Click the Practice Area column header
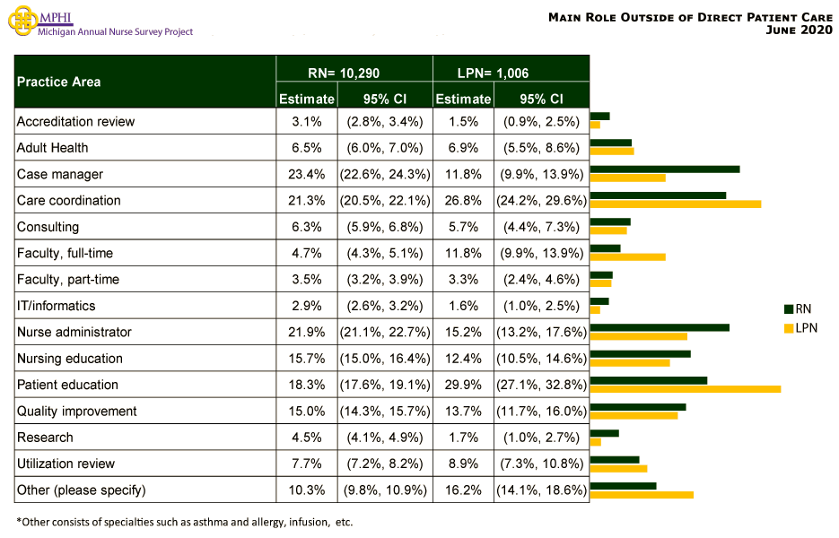 pyautogui.click(x=59, y=82)
